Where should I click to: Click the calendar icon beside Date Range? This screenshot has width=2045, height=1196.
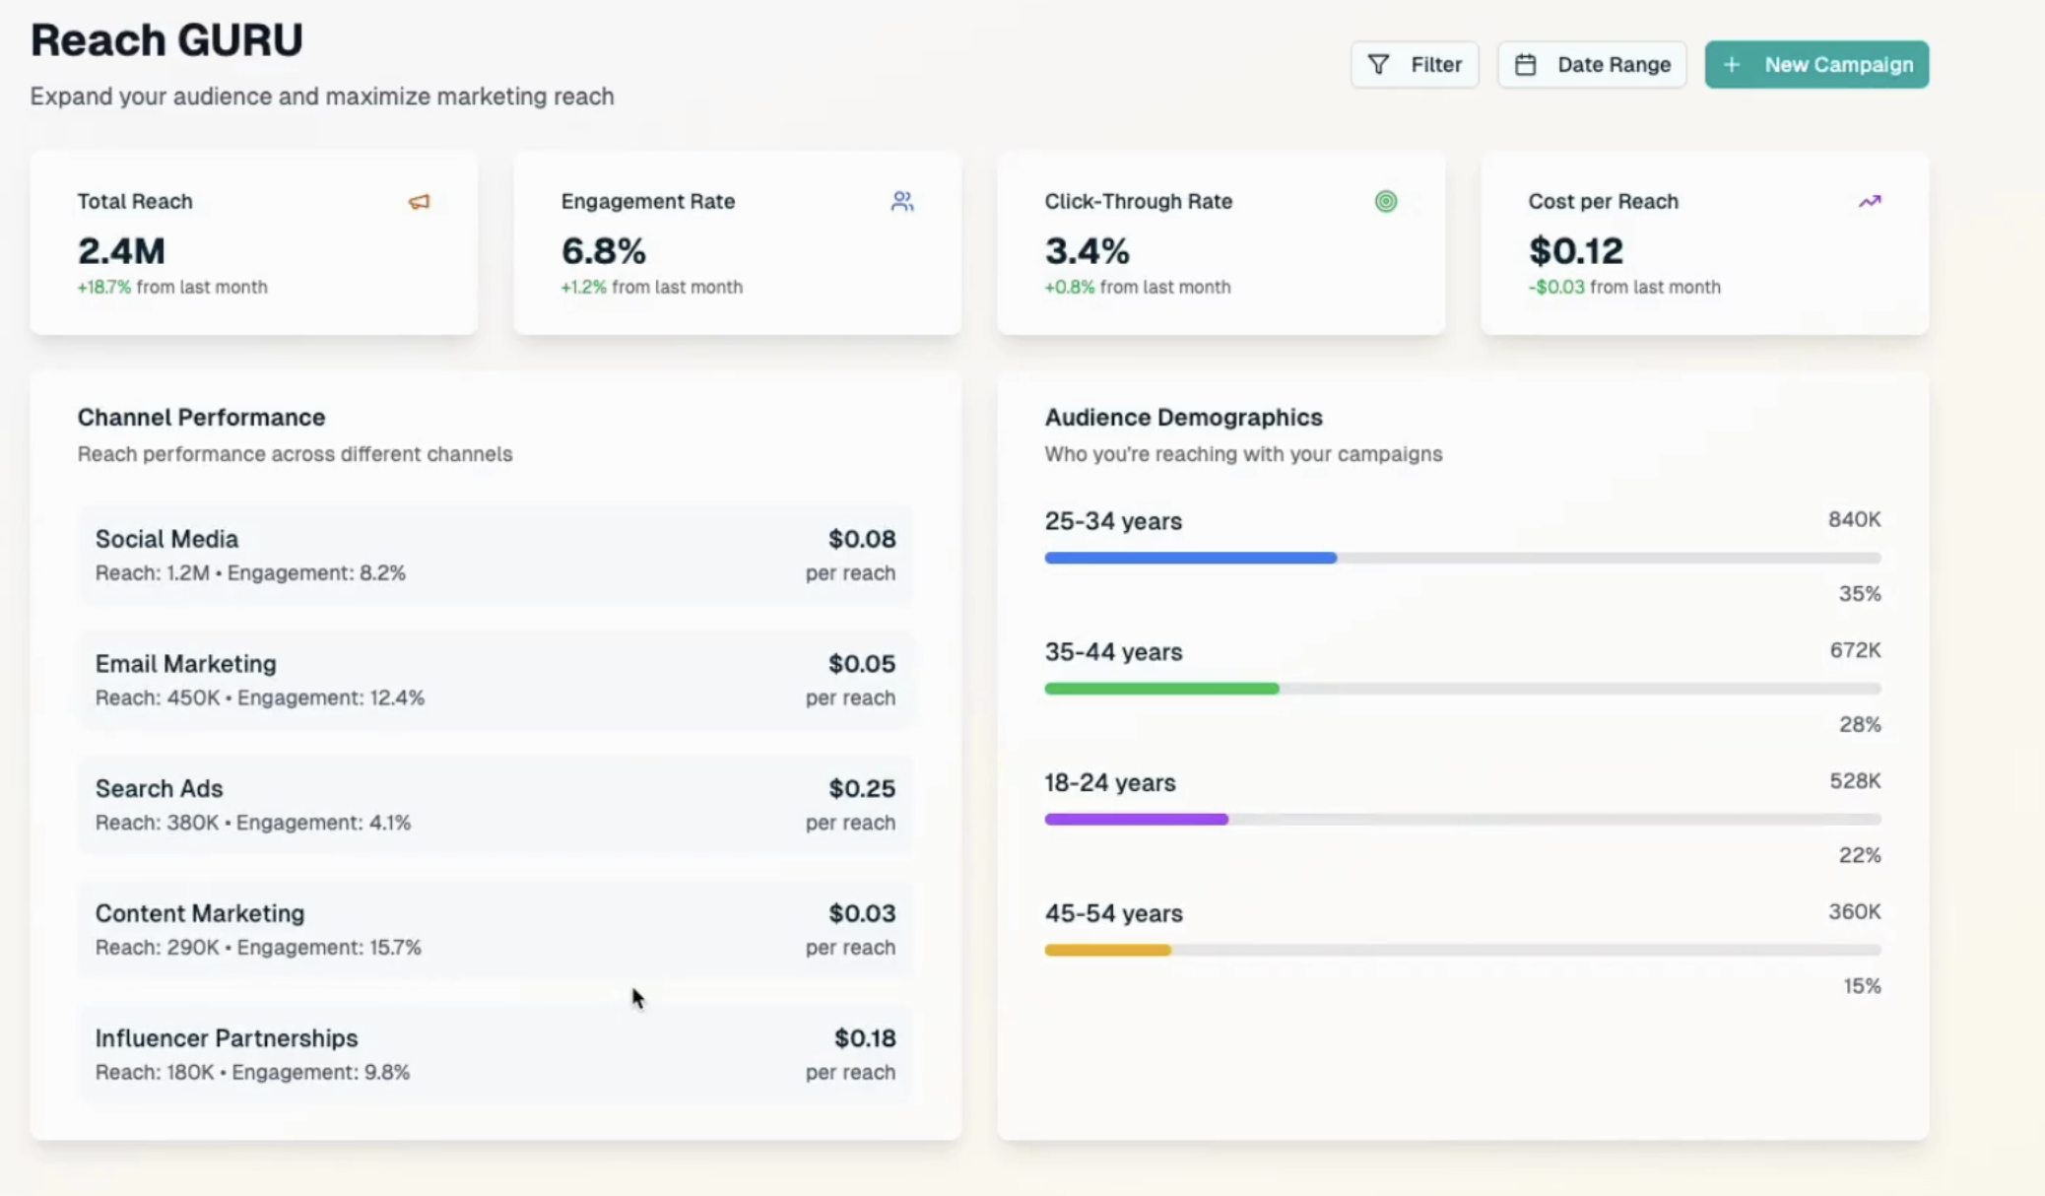coord(1525,63)
